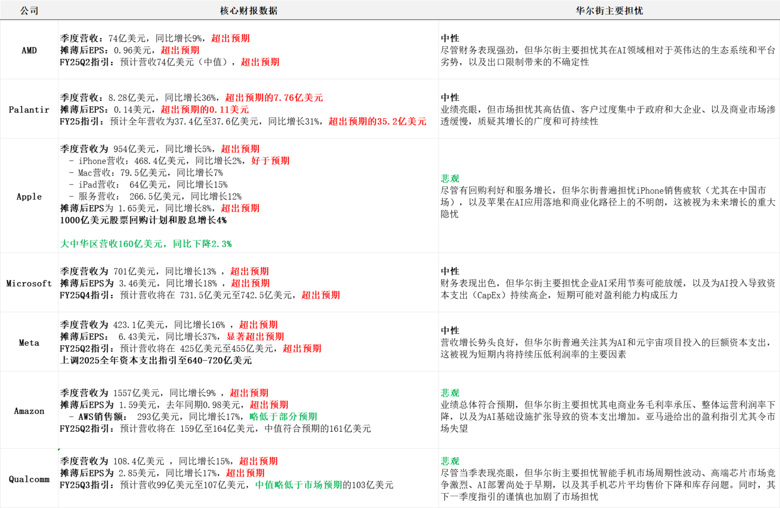Click Palantir's 摊薄后EPS 0.14美元 line

pos(154,109)
